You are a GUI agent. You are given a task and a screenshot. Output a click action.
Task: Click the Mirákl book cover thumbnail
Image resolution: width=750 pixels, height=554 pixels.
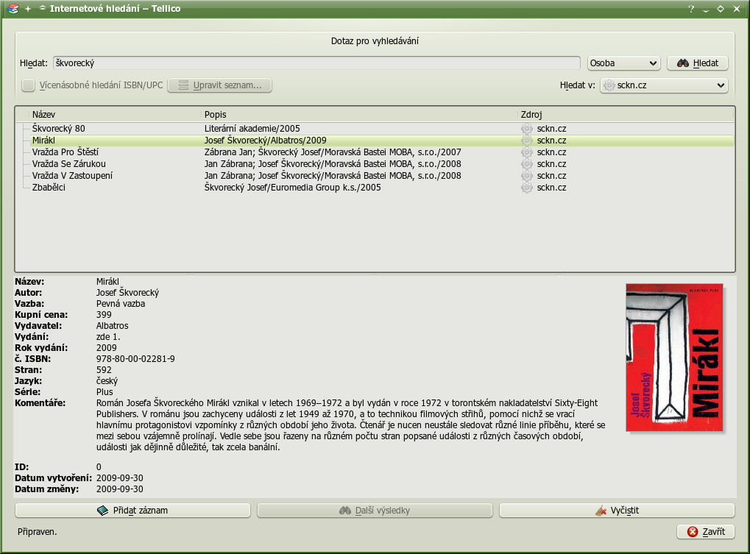point(674,358)
